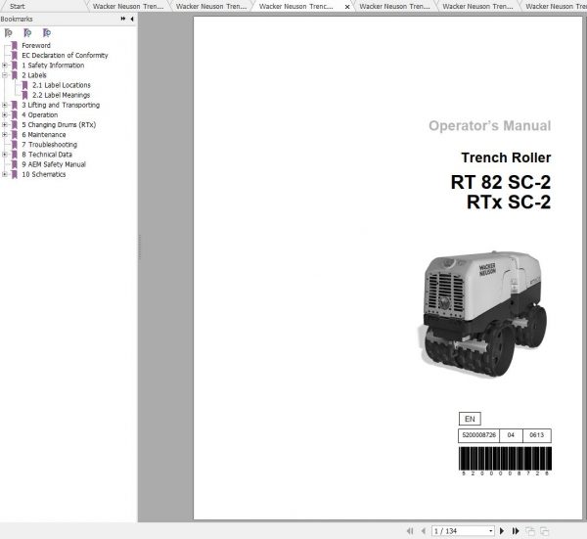Click the 0613 date cell

(x=536, y=435)
